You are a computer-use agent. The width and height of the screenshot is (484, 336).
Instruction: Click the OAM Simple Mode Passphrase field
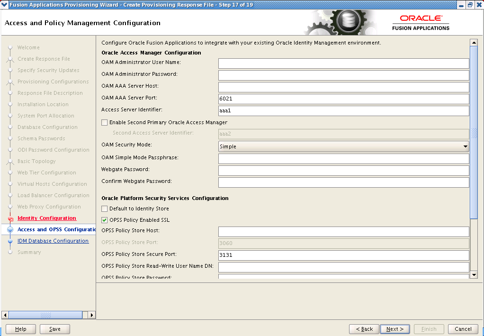(x=343, y=159)
